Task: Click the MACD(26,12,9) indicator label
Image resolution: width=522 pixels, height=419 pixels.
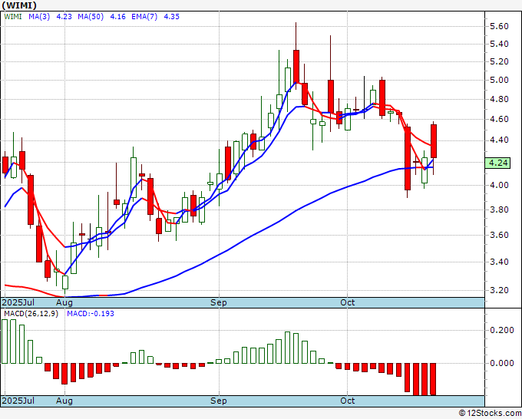Action: 31,314
